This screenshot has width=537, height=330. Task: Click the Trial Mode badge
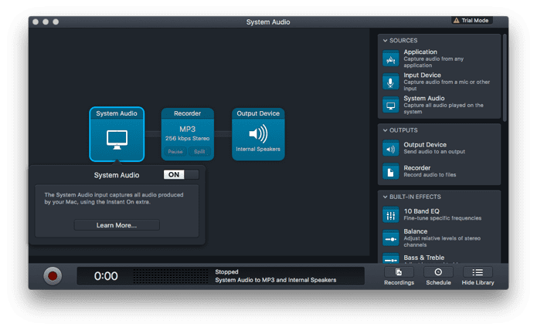click(471, 21)
